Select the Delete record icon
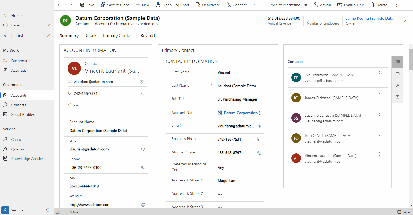Screen dimensions: 413x215 [x=372, y=5]
